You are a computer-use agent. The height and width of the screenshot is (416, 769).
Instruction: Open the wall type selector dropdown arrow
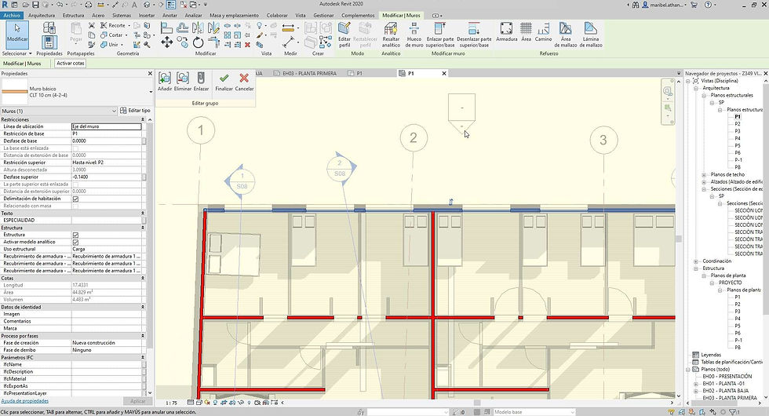tap(151, 92)
